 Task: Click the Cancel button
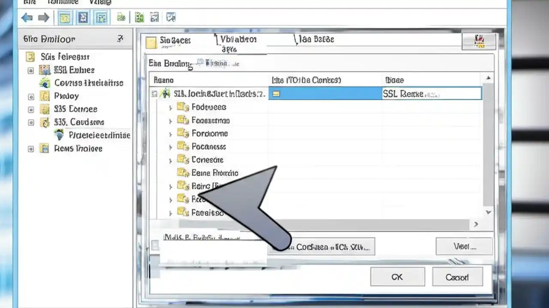point(456,277)
